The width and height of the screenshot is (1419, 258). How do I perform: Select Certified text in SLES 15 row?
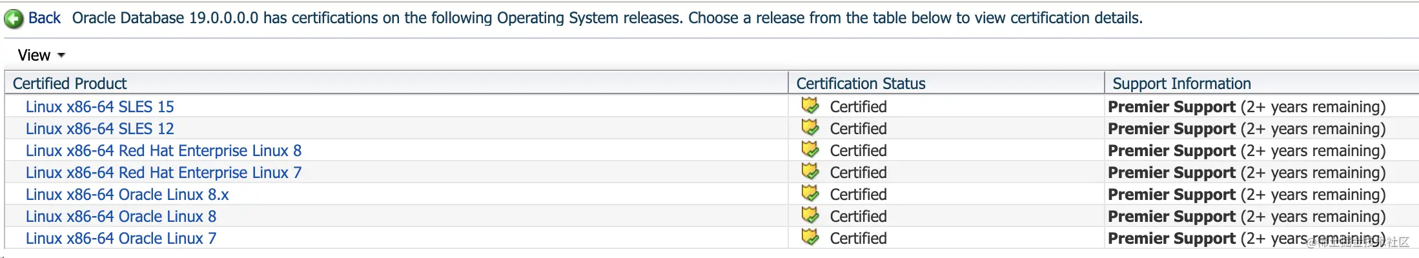coord(858,106)
